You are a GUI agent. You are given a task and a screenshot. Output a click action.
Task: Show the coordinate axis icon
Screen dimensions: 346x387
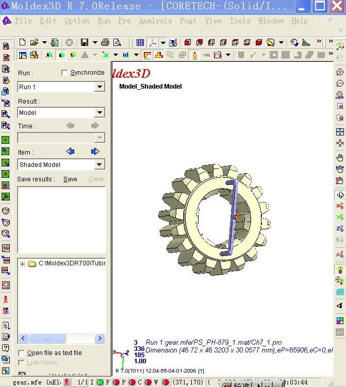coord(153,42)
